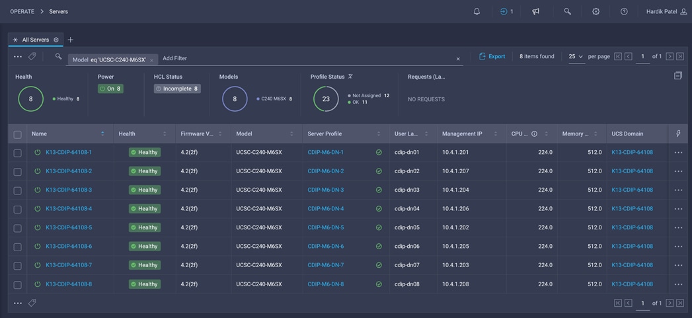Viewport: 692px width, 318px height.
Task: Click the top page number field
Action: pos(642,57)
